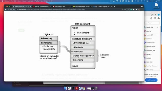This screenshot has width=162, height=91.
Task: Open Send for Comments tool in Acrobat
Action: point(152,66)
